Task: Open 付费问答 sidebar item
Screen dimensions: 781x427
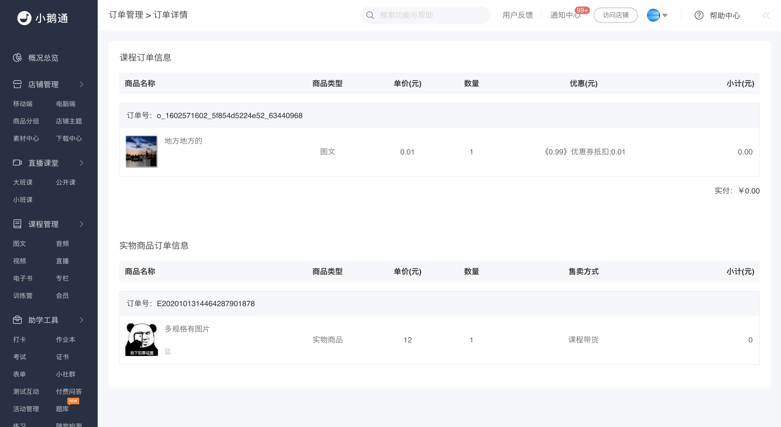Action: pos(69,391)
